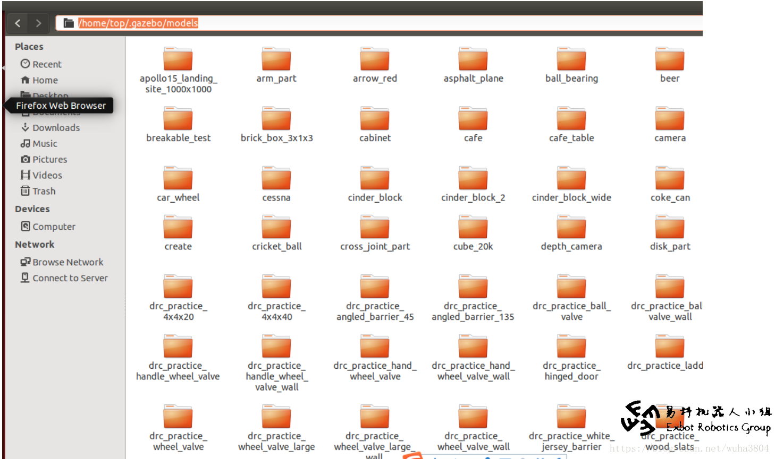Select the create folder icon
The height and width of the screenshot is (459, 775).
pos(178,227)
